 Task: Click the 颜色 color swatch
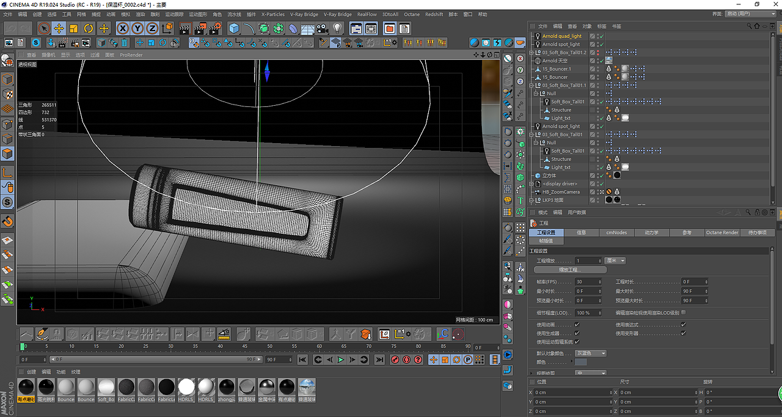pos(581,362)
